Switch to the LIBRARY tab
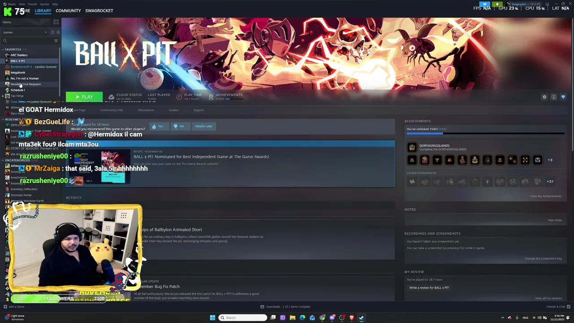This screenshot has height=323, width=574. point(43,11)
